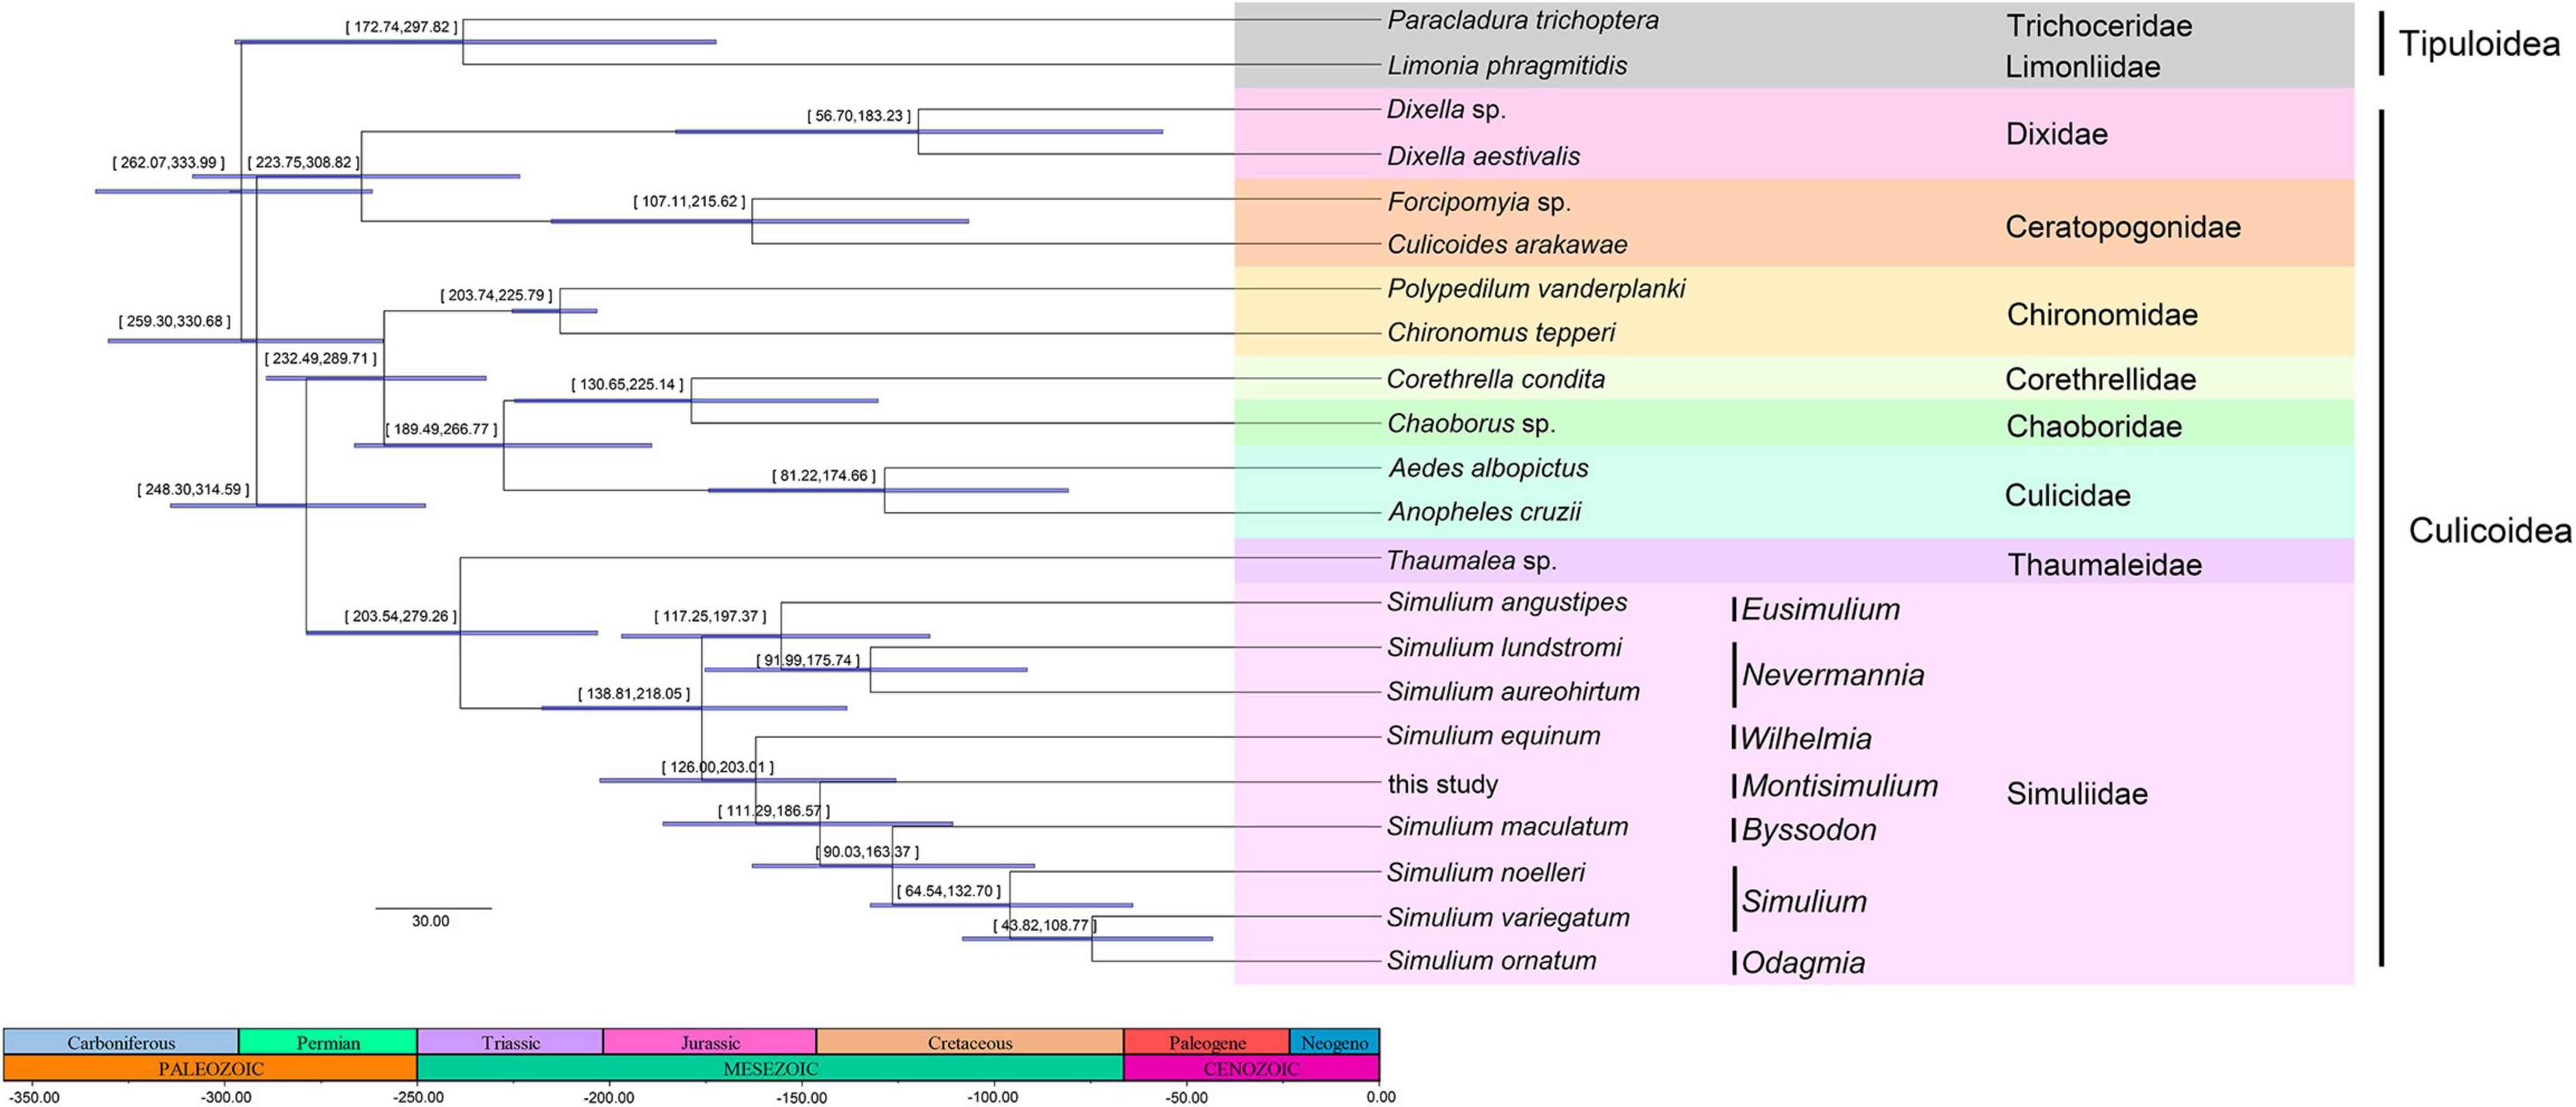Select the Dixella aestivalis tip label
2576x1107 pixels.
(x=1483, y=156)
